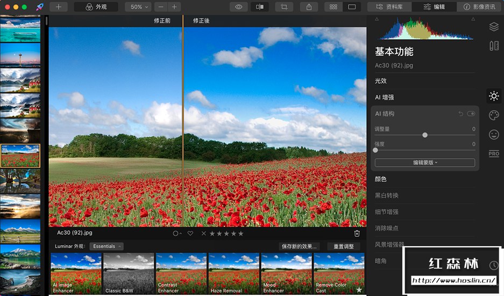Viewport: 504px width, 296px height.
Task: Open the 编辑蒙版 dropdown button
Action: click(x=424, y=162)
